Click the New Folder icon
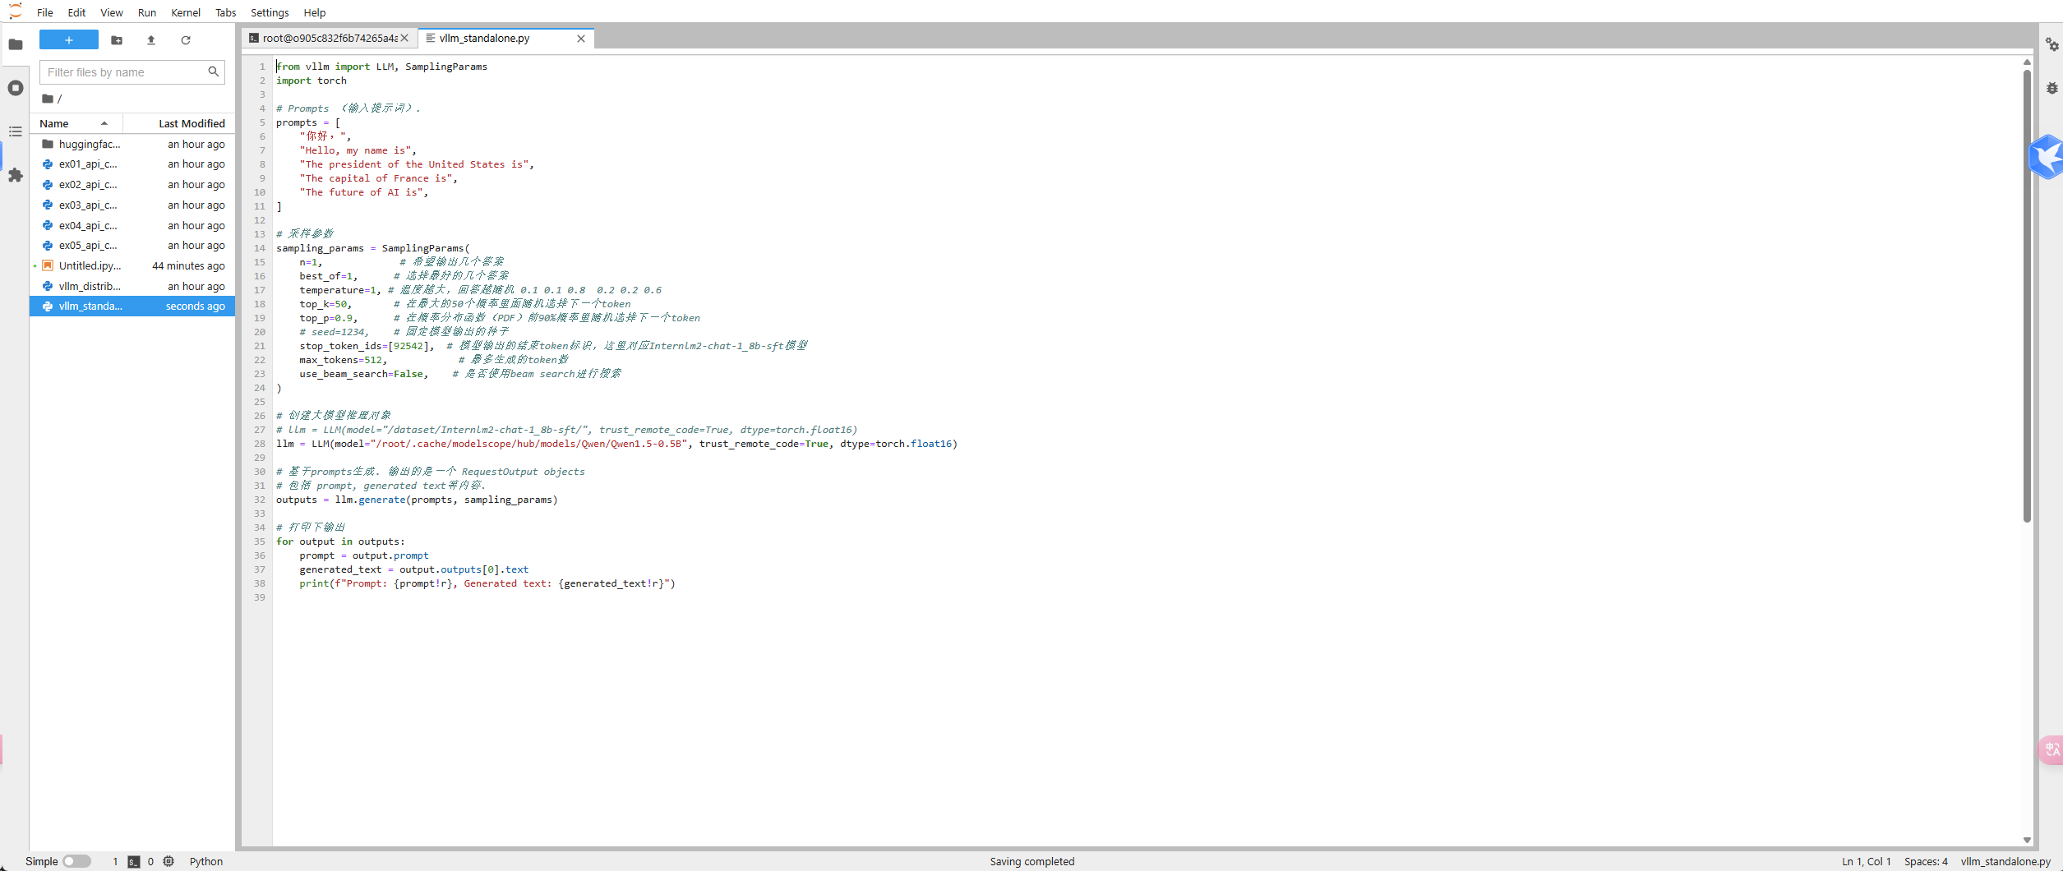Image resolution: width=2063 pixels, height=871 pixels. [117, 40]
